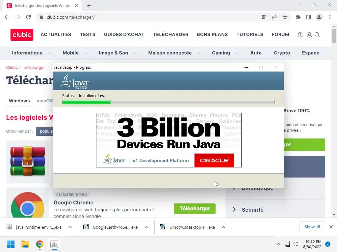Image resolution: width=337 pixels, height=252 pixels.
Task: Expand options for java-runtime download
Action: pyautogui.click(x=70, y=227)
